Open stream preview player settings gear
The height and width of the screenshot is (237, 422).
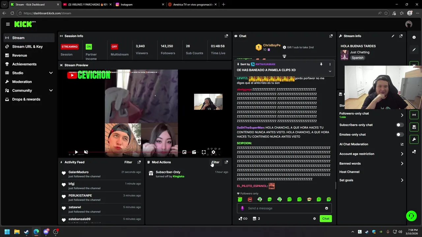pyautogui.click(x=213, y=152)
